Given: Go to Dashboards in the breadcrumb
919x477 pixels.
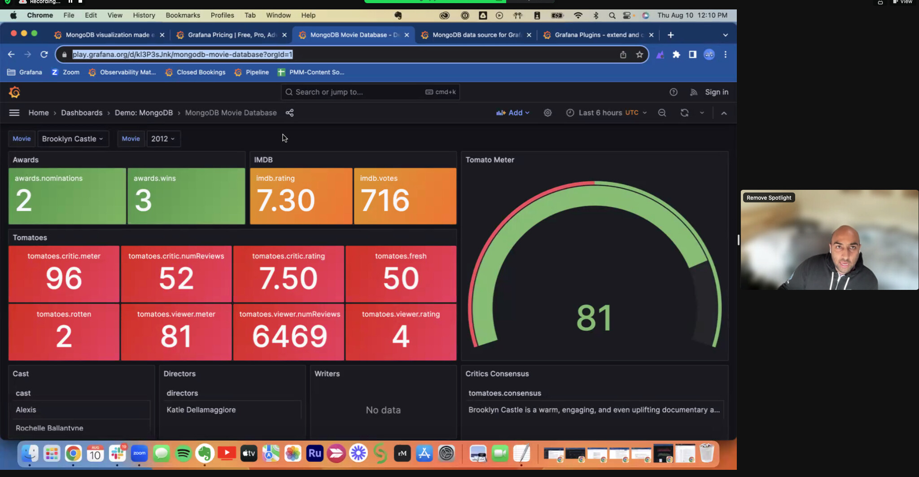Looking at the screenshot, I should 82,113.
